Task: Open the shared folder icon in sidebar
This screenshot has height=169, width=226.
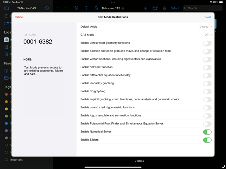Action: pyautogui.click(x=6, y=23)
